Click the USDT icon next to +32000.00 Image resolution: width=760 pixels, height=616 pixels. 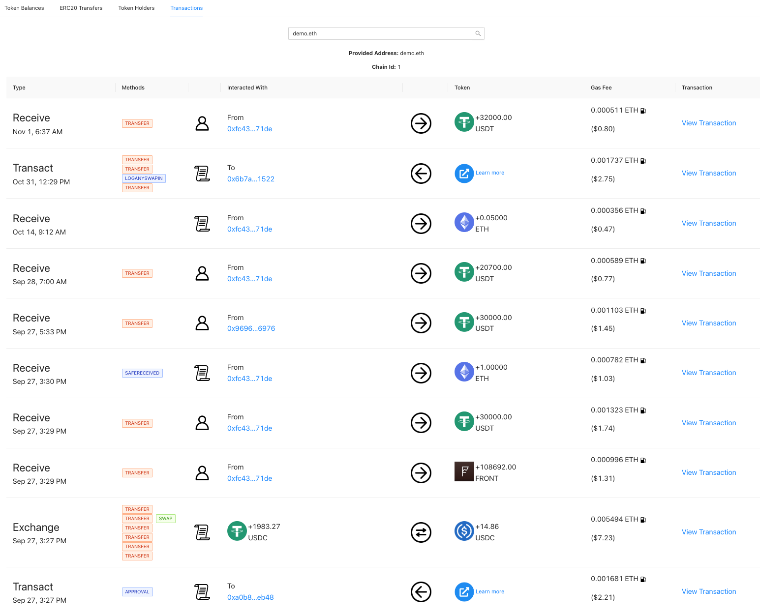[464, 122]
